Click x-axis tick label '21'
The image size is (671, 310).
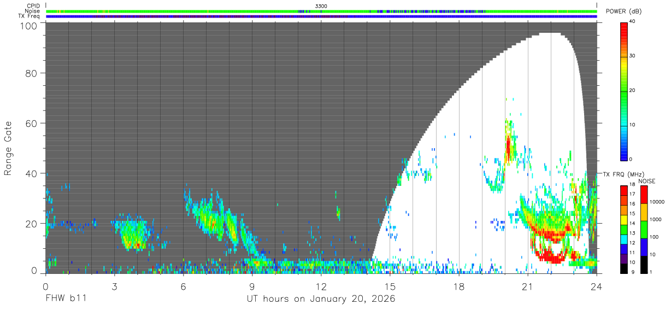(x=528, y=286)
